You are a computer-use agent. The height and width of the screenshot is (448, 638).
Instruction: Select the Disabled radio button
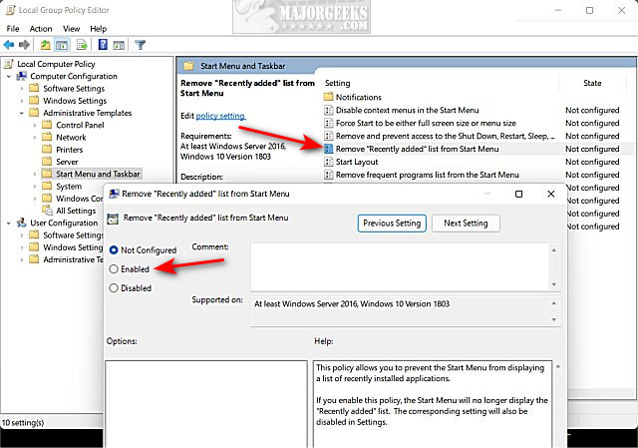point(114,288)
